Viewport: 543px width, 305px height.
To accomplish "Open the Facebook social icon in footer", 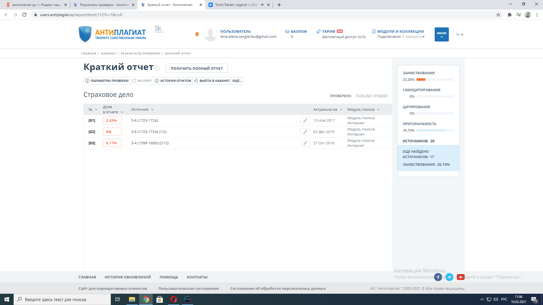I will [x=438, y=277].
